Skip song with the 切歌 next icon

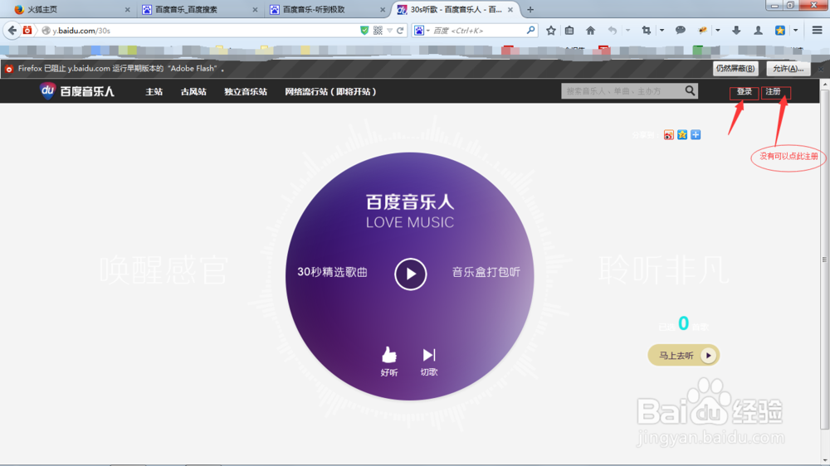pyautogui.click(x=429, y=354)
